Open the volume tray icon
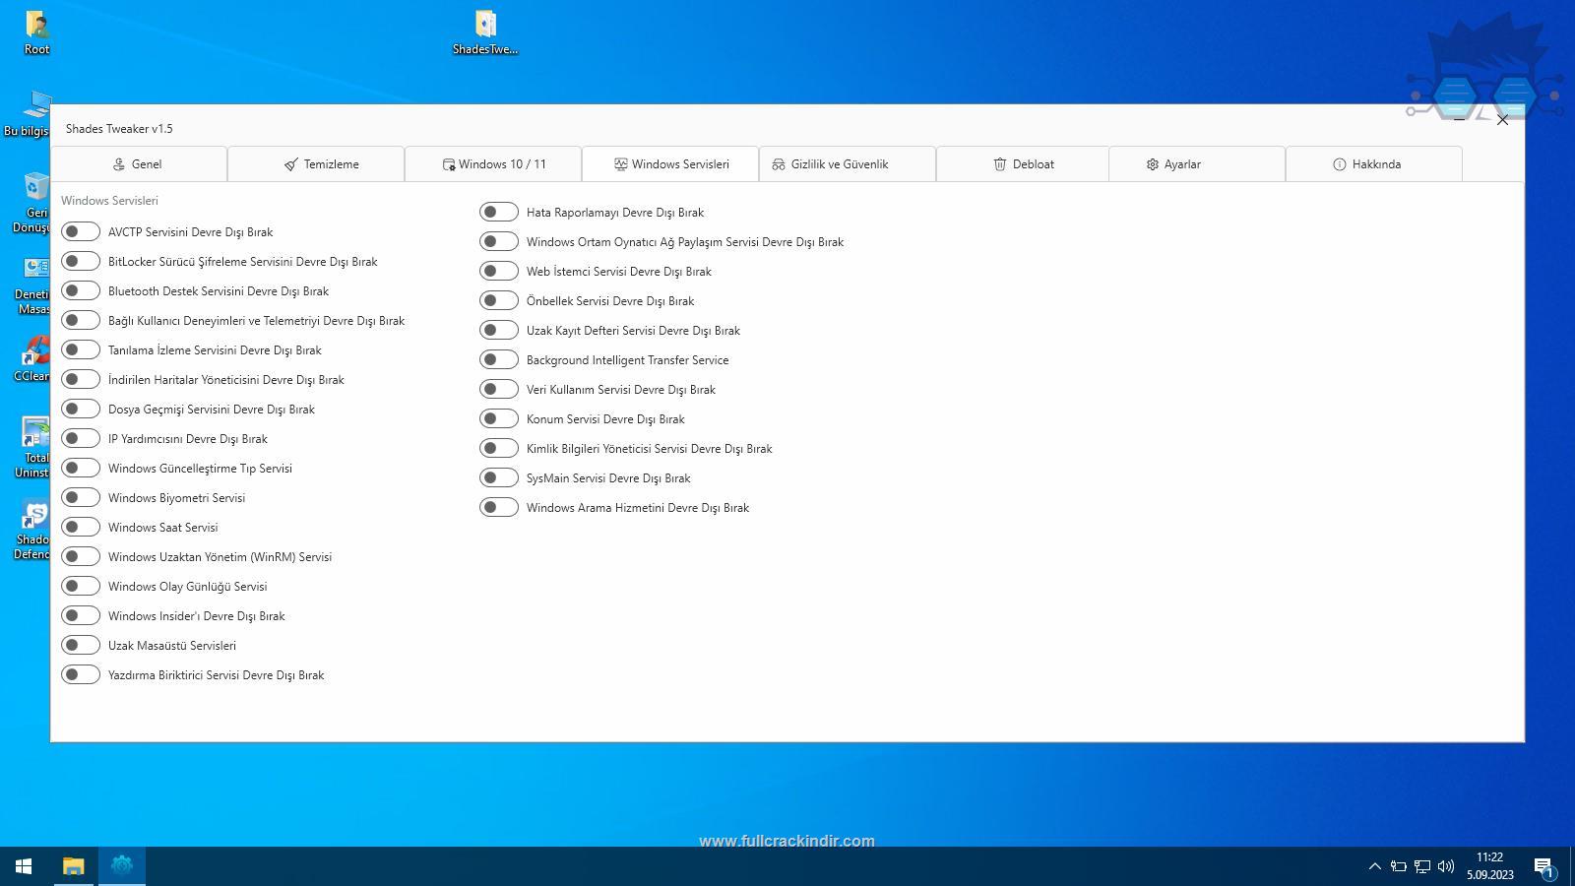1575x886 pixels. [1446, 866]
